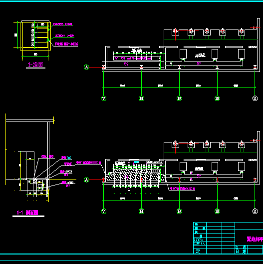The image size is (263, 264).
Task: Select grid bubble 11 of the AA-labelled cabinet plan
Action: (255, 98)
